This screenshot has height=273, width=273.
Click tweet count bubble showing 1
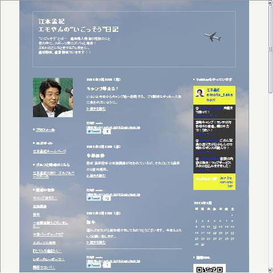(107, 266)
